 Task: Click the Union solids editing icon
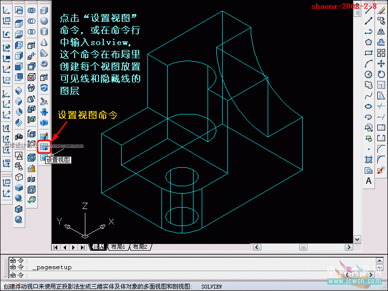32,10
